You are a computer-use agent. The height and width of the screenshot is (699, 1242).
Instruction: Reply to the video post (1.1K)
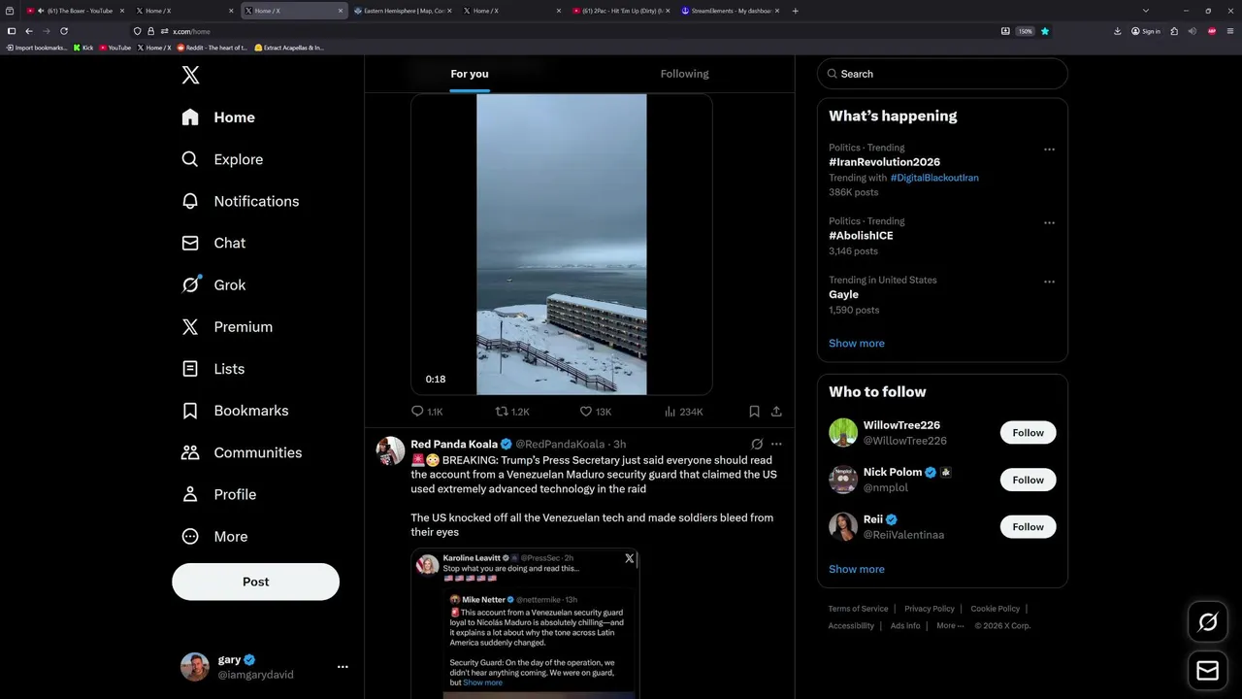427,412
